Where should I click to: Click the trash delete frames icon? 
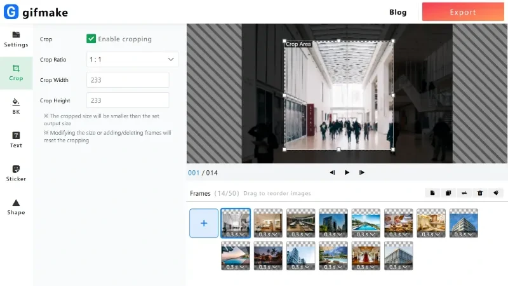480,193
